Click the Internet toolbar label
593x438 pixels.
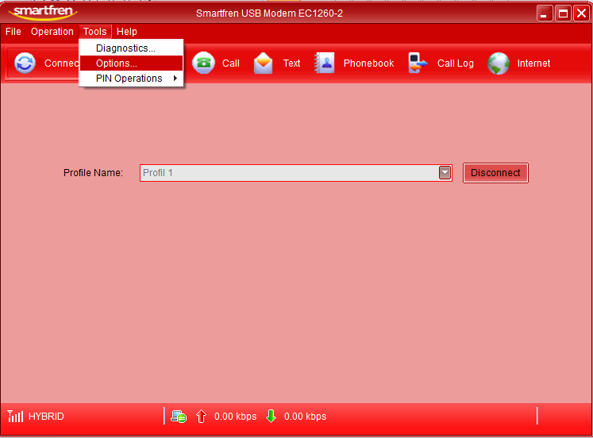tap(533, 63)
